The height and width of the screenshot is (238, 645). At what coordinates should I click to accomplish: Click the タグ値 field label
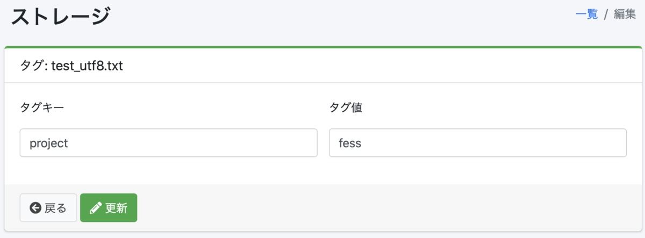click(x=346, y=107)
